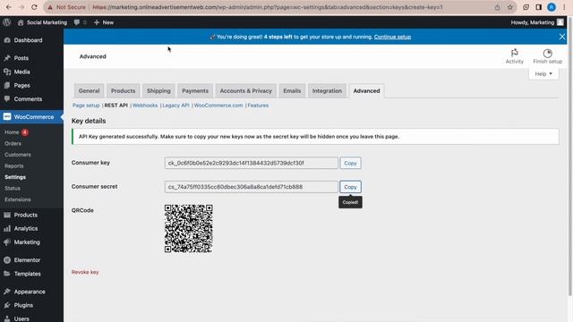Screen dimensions: 573x322
Task: Open the Webhooks section link
Action: 145,106
